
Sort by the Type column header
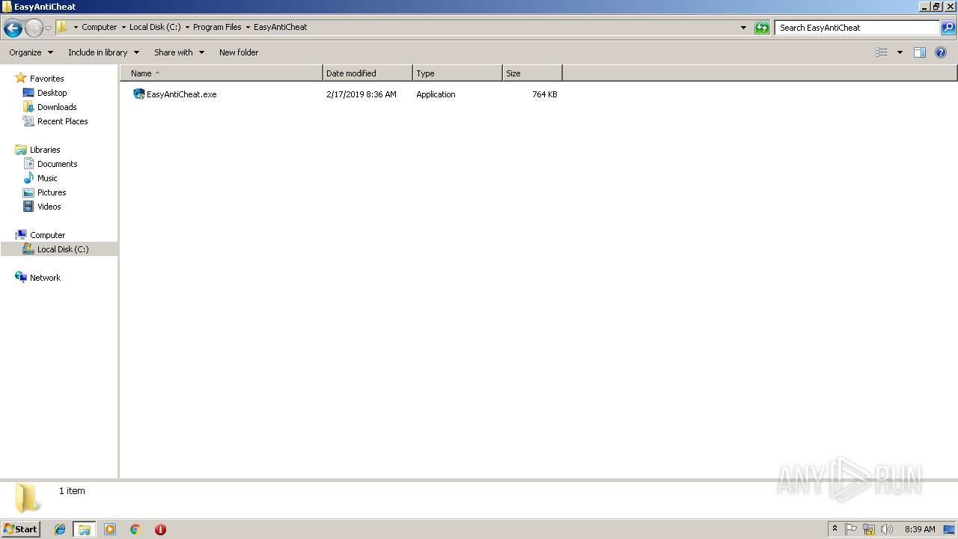(457, 73)
